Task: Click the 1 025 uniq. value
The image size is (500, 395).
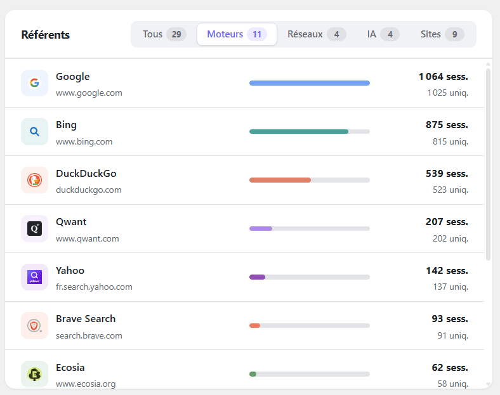Action: point(448,93)
